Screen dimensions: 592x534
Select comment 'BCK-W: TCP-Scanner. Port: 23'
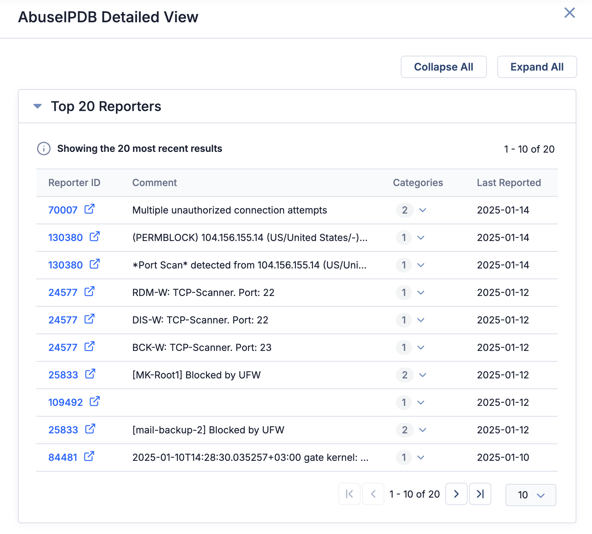(x=202, y=348)
